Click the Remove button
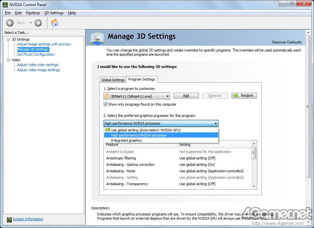Image resolution: width=314 pixels, height=228 pixels. pos(215,96)
